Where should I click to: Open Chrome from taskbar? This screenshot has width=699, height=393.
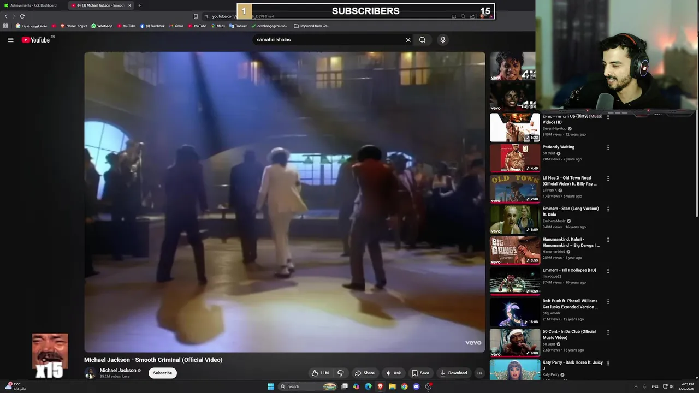404,386
